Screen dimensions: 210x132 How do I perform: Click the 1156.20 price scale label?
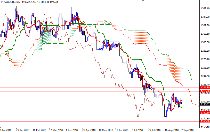pyautogui.click(x=205, y=127)
